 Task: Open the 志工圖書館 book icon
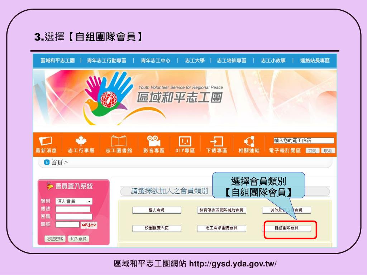coord(119,141)
